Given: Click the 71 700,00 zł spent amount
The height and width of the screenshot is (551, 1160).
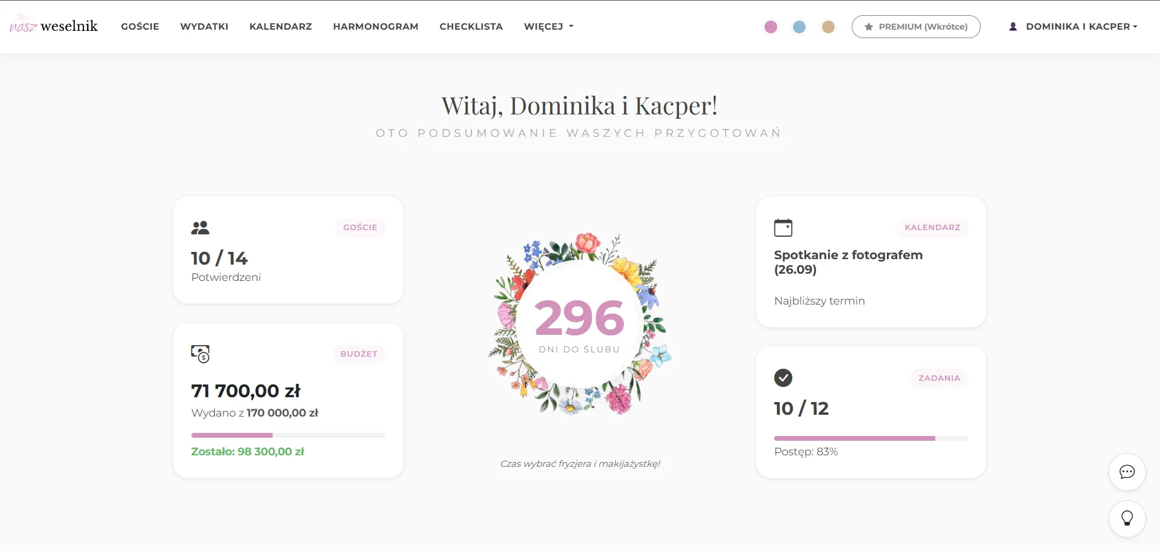Looking at the screenshot, I should (246, 391).
